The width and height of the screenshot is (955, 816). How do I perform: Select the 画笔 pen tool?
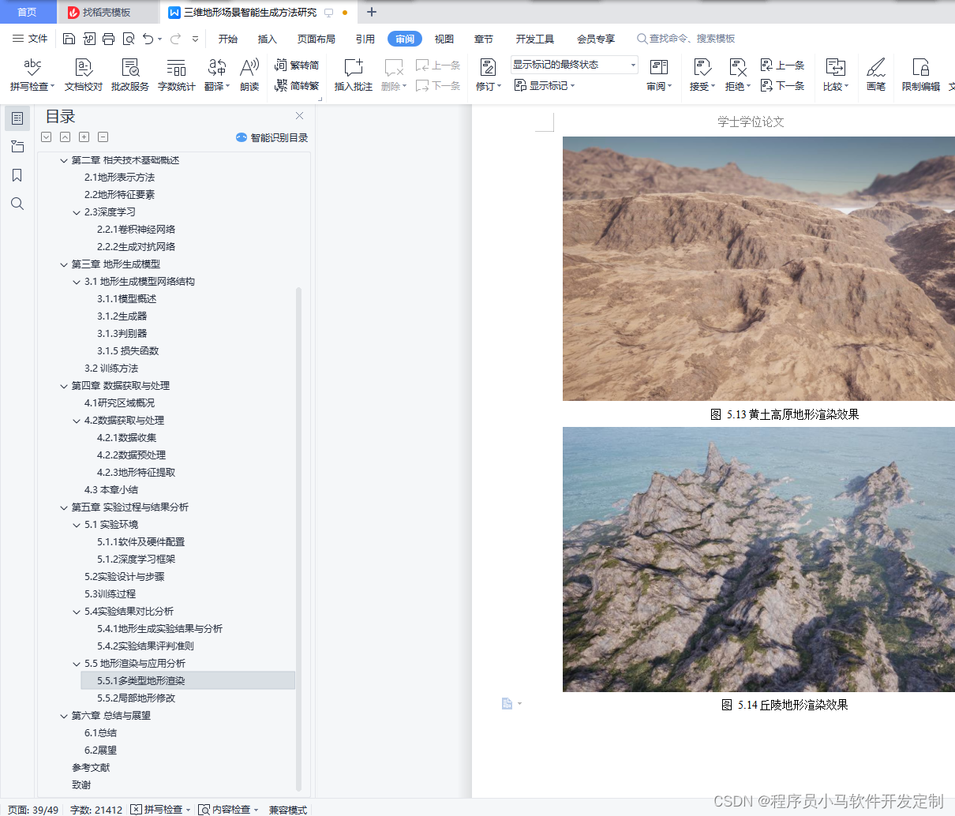[x=876, y=75]
